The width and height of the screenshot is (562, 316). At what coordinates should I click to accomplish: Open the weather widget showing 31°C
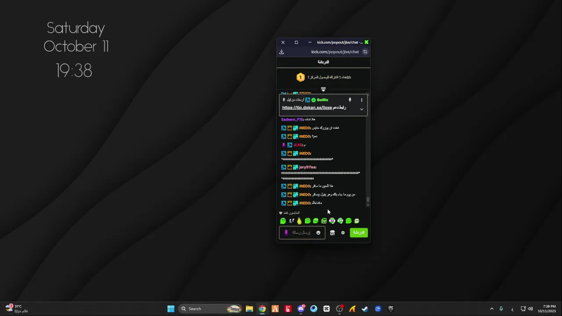pyautogui.click(x=17, y=309)
